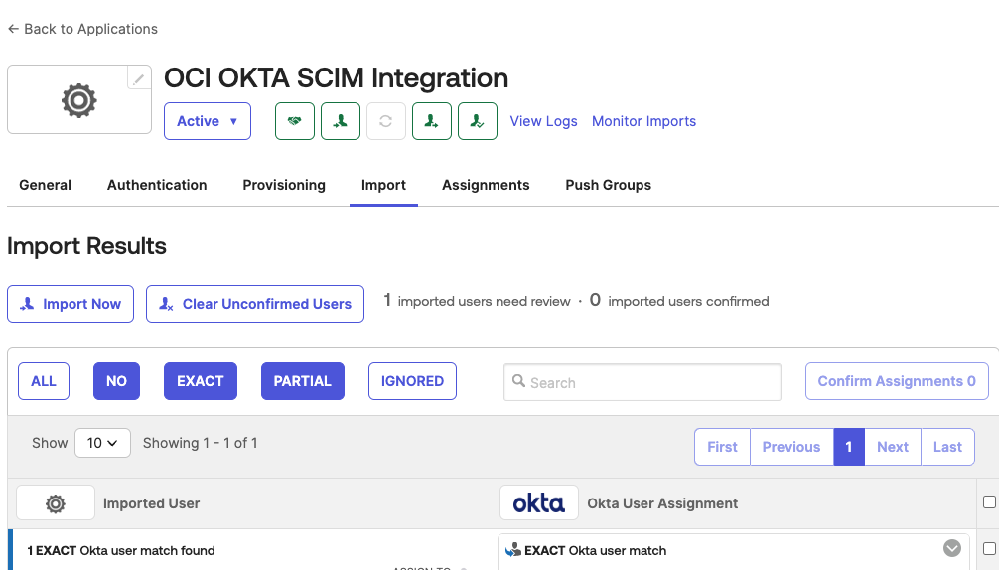Image resolution: width=999 pixels, height=570 pixels.
Task: Switch to the Provisioning tab
Action: click(284, 185)
